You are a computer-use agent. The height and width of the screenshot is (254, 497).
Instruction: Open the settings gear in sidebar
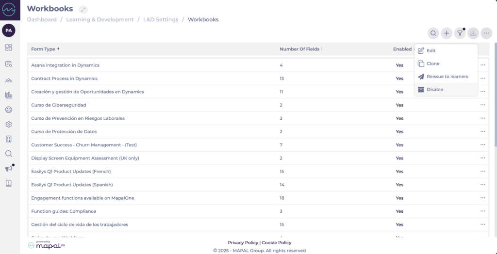pos(9,125)
